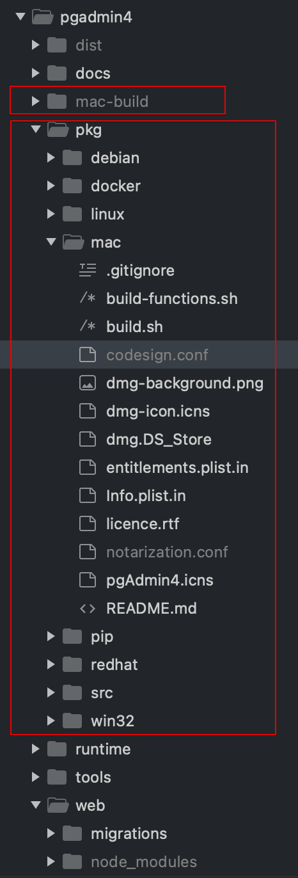Screen dimensions: 298x878
Task: Click the folder icon beside docker
Action: tap(73, 186)
